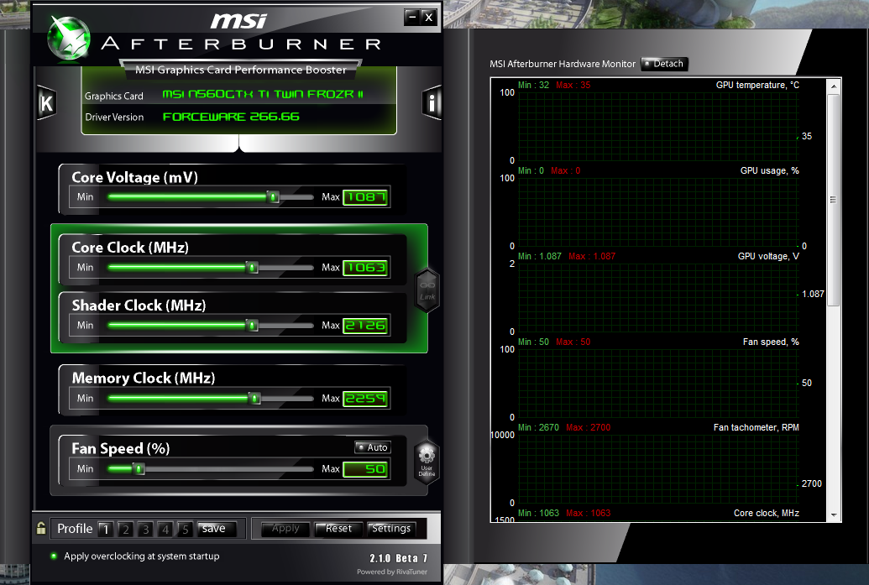Select profile slot 5
869x585 pixels.
point(186,529)
